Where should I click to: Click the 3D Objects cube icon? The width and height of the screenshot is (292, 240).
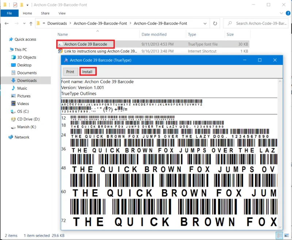14,57
